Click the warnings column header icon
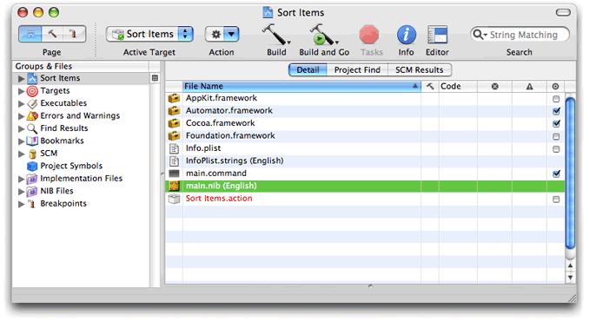 [529, 86]
